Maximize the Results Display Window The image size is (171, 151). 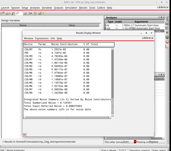pos(146,33)
